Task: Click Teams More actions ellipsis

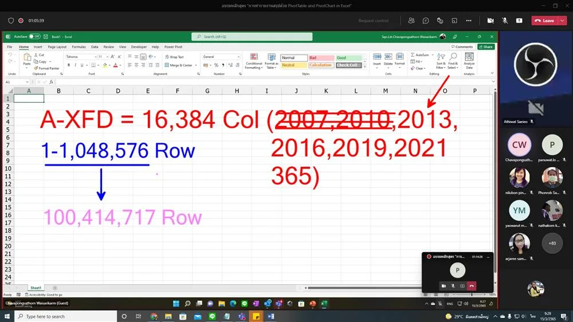Action: click(x=469, y=21)
